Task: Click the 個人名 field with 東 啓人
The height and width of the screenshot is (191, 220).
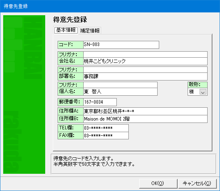Action: point(120,92)
